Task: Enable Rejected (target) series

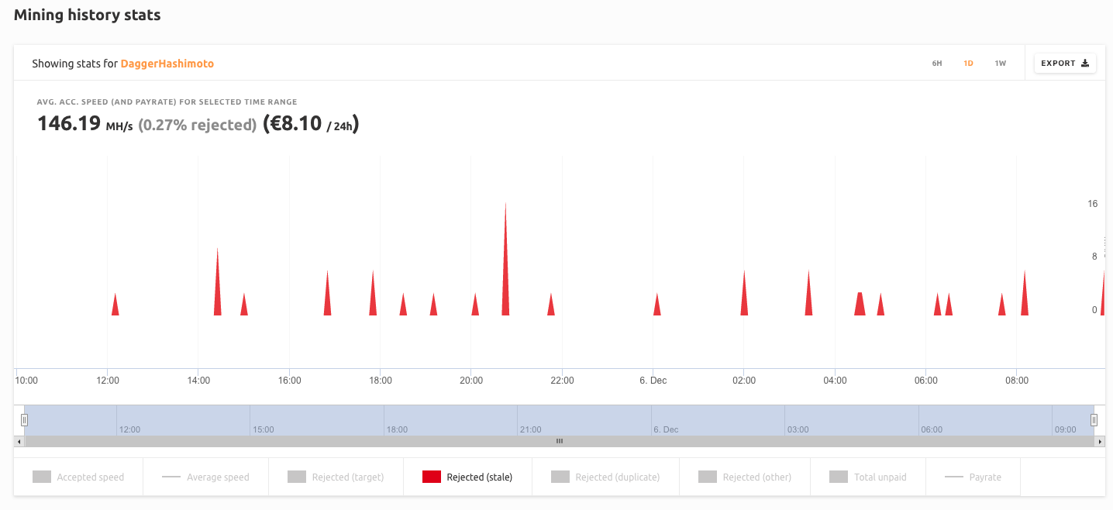Action: click(336, 477)
